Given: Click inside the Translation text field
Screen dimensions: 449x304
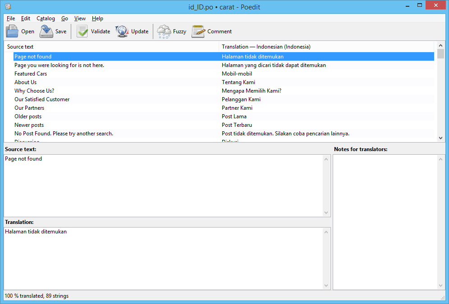Looking at the screenshot, I should click(162, 259).
